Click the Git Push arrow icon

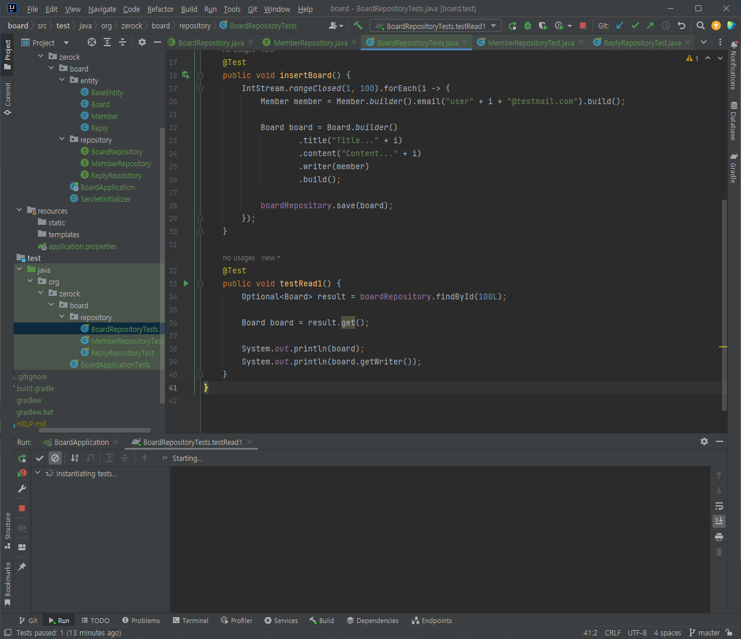click(650, 25)
